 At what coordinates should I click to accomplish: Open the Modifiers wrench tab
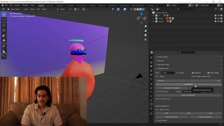tap(151, 88)
